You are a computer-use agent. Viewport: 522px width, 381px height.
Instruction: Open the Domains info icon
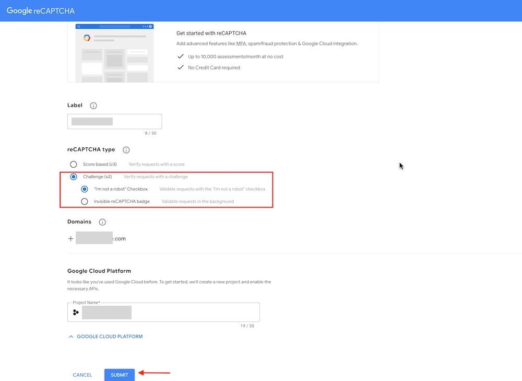[x=102, y=222]
